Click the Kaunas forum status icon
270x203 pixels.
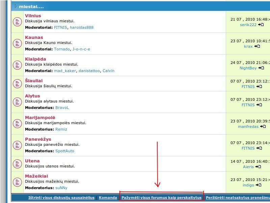pos(17,44)
